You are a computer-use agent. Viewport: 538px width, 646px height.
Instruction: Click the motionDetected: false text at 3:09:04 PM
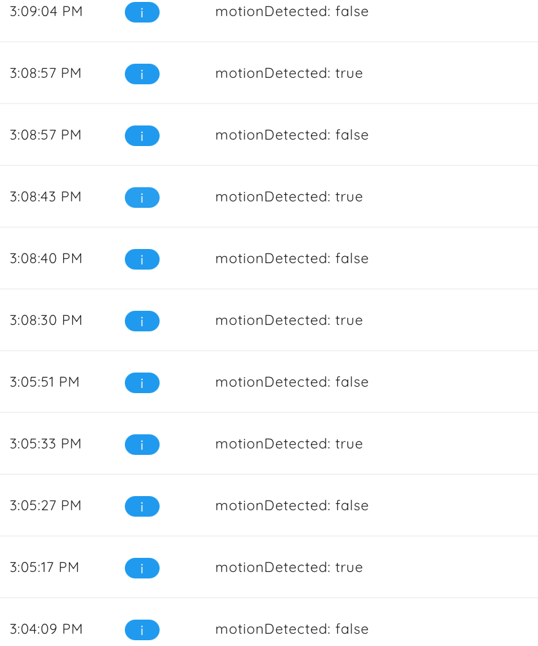click(x=292, y=12)
